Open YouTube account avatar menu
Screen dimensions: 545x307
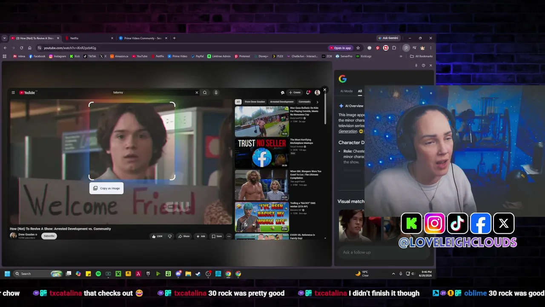pyautogui.click(x=317, y=93)
